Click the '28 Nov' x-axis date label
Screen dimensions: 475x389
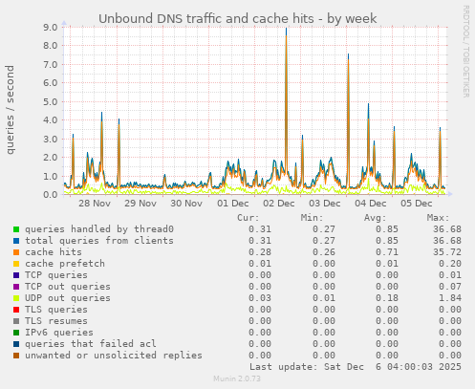click(x=95, y=204)
